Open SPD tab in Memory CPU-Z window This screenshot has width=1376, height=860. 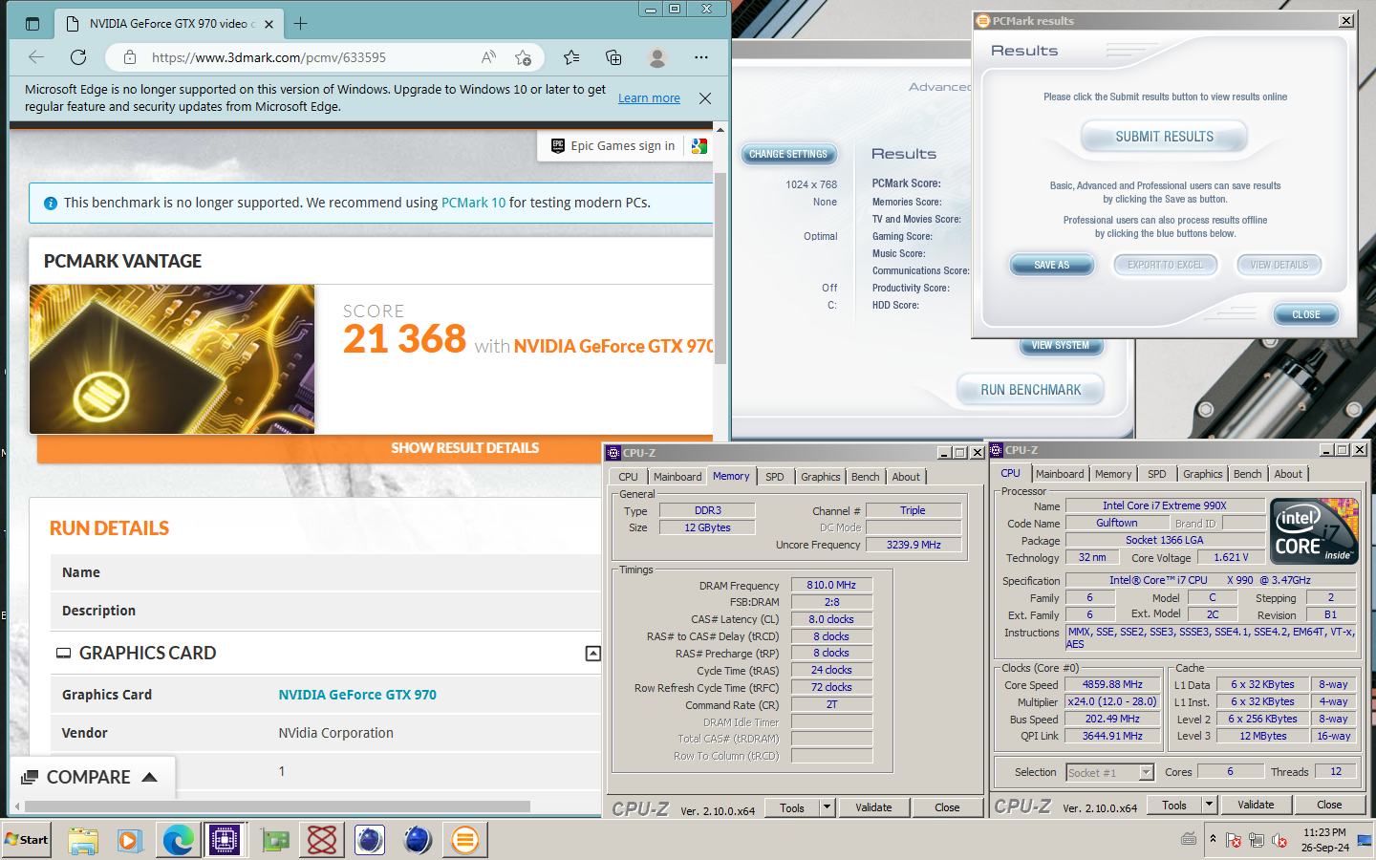(775, 477)
